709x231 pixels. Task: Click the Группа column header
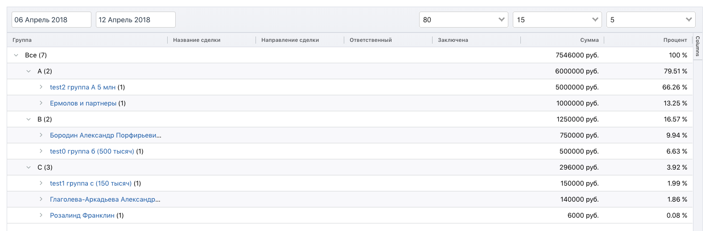click(22, 40)
